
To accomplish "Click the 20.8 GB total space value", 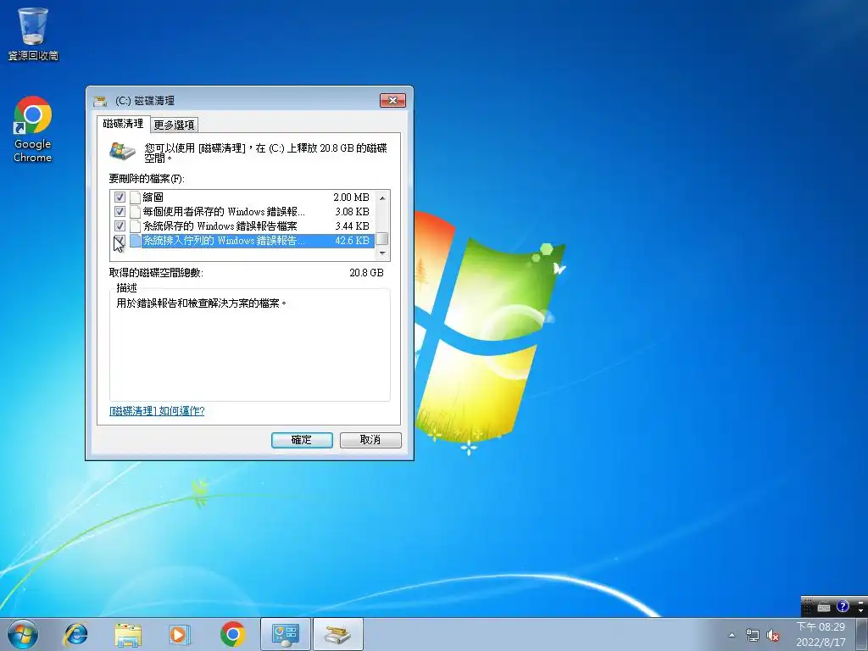I will point(366,272).
